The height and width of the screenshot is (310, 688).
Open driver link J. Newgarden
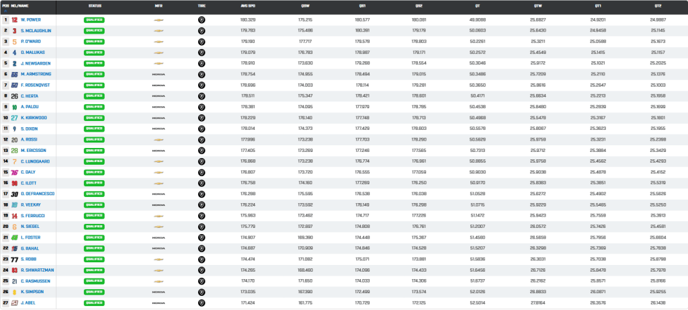[35, 64]
